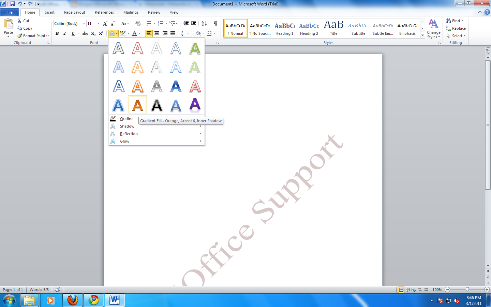Open the Reflection submenu
This screenshot has height=307, width=491.
156,134
